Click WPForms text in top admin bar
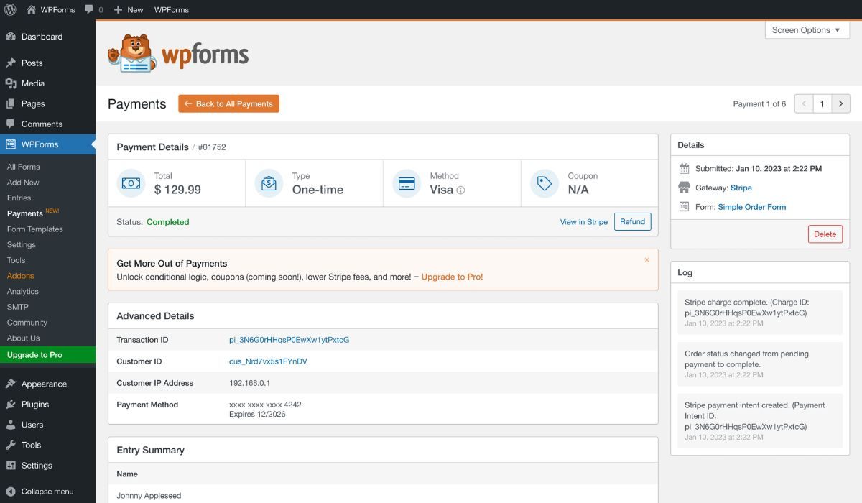This screenshot has height=503, width=862. click(x=172, y=9)
